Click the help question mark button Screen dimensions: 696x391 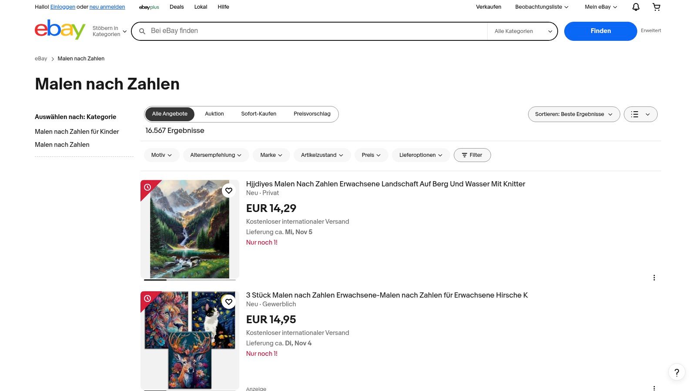[676, 372]
